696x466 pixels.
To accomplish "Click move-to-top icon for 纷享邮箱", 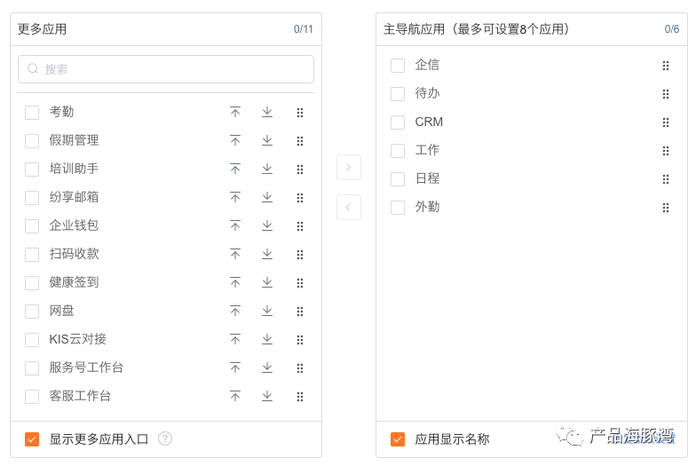I will tap(235, 197).
